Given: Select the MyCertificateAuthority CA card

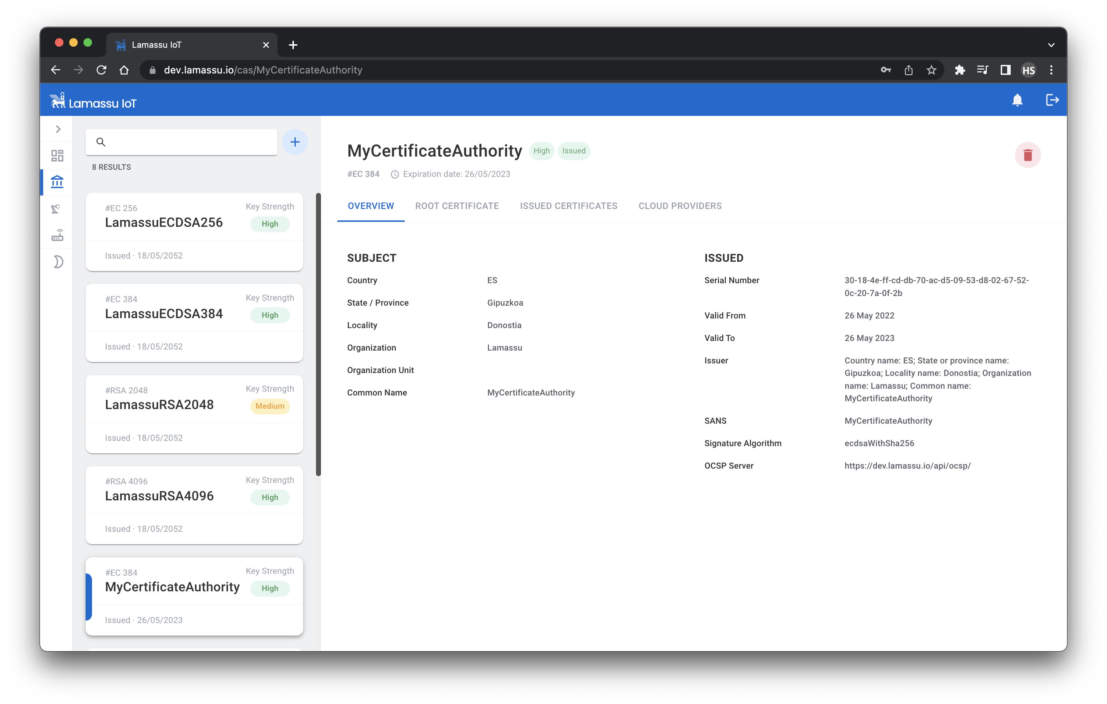Looking at the screenshot, I should [x=194, y=596].
